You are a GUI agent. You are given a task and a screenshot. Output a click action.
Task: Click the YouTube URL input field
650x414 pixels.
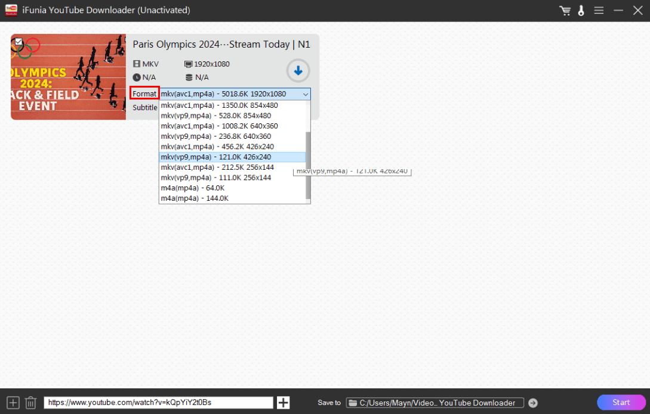coord(158,403)
